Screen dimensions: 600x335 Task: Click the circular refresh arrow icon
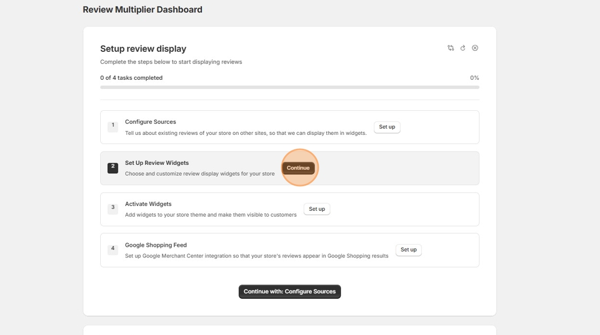(463, 48)
